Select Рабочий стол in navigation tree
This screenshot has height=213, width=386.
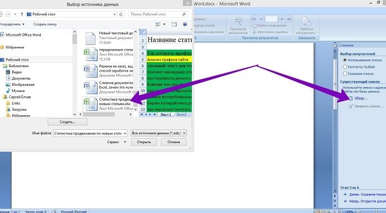click(x=15, y=59)
